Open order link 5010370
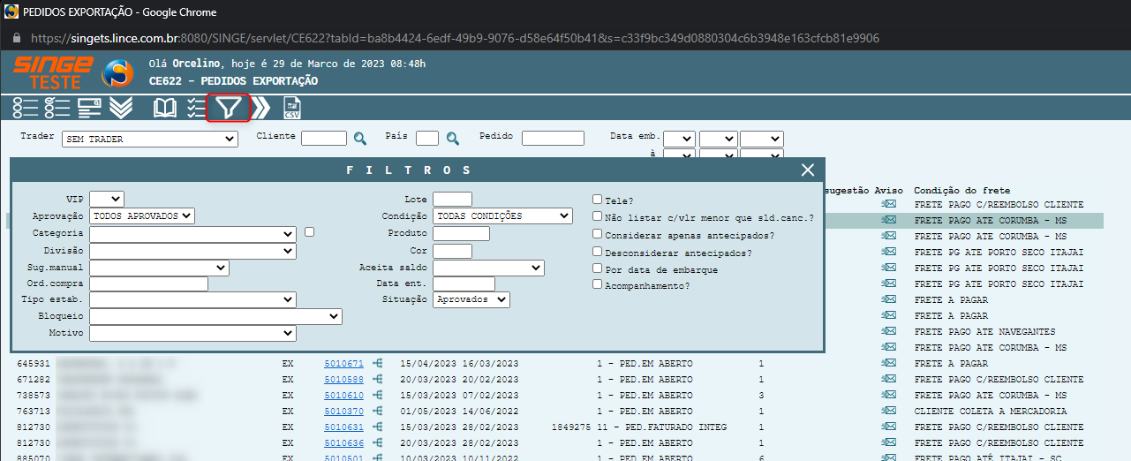This screenshot has width=1131, height=461. [x=343, y=412]
